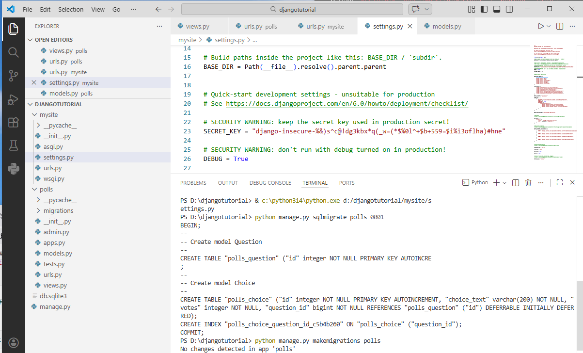Run Python file with the play icon

[541, 26]
